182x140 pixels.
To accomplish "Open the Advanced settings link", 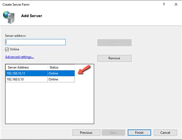I will coord(20,57).
